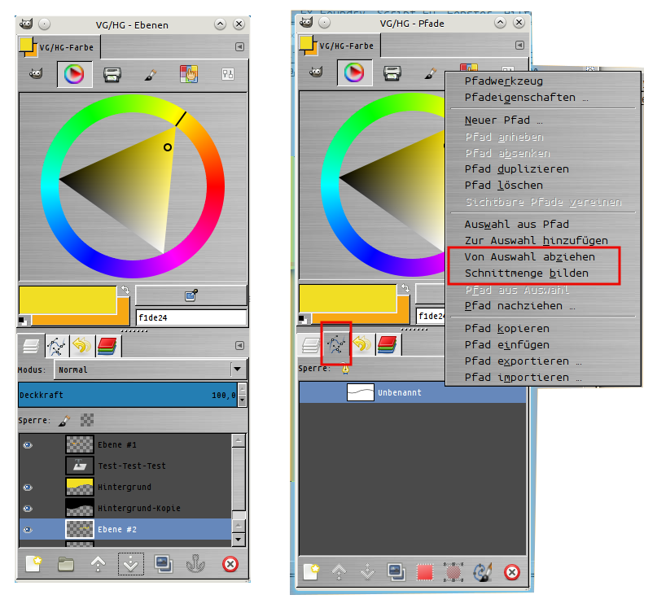This screenshot has height=608, width=657.
Task: Raise the path in Pfade window
Action: point(339,572)
